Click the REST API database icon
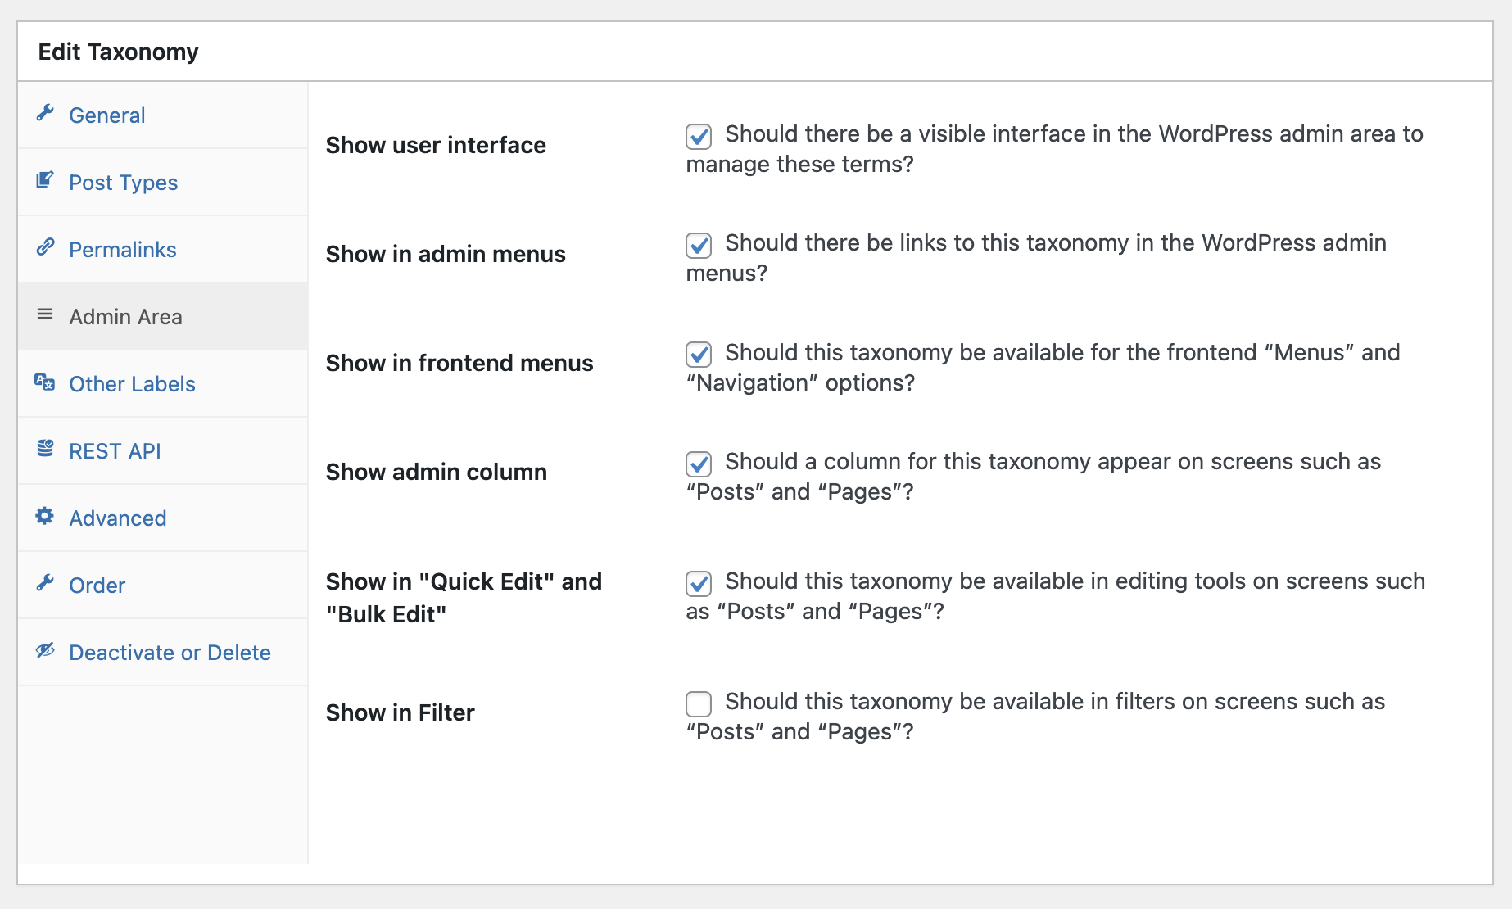The width and height of the screenshot is (1512, 909). 44,449
